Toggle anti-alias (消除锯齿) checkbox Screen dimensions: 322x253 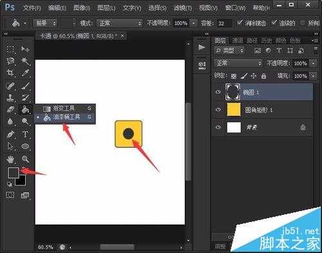pos(240,23)
